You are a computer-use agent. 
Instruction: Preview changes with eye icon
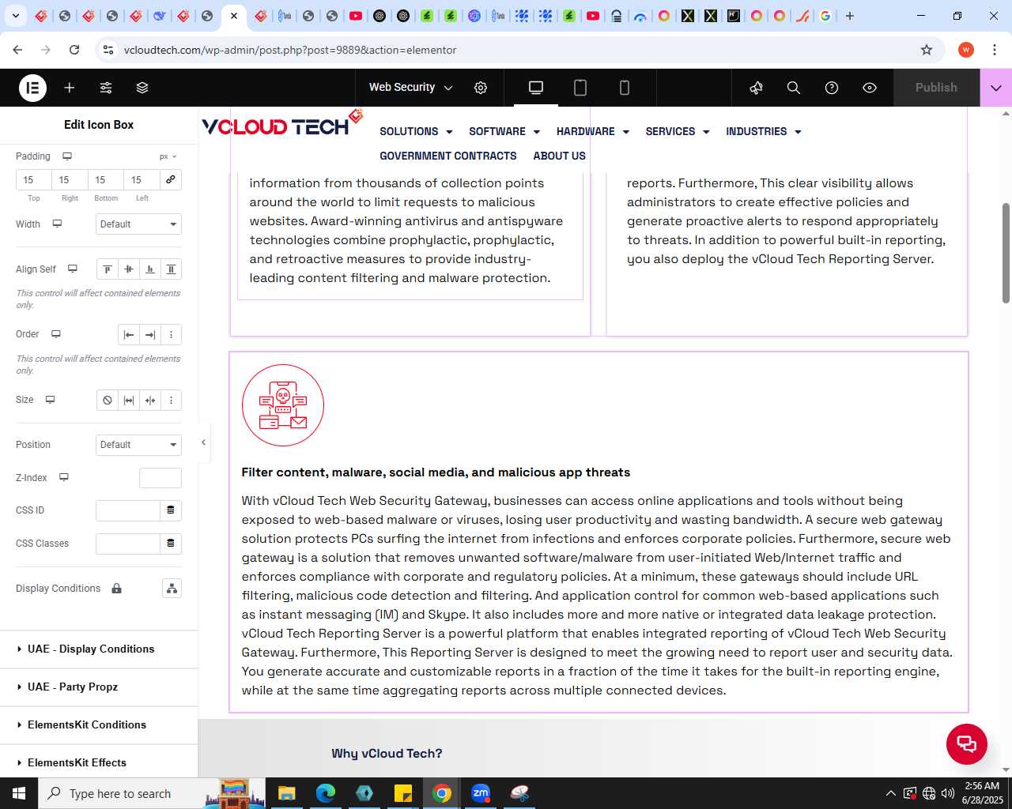[870, 88]
